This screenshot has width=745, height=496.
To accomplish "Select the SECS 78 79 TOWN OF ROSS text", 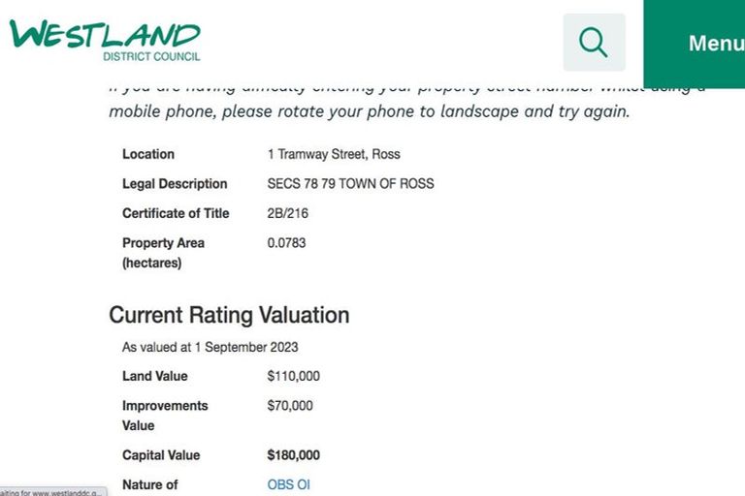I will pyautogui.click(x=350, y=184).
